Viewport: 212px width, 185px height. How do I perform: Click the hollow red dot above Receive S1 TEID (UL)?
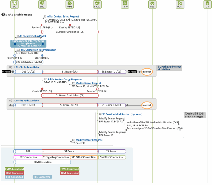[42, 25]
